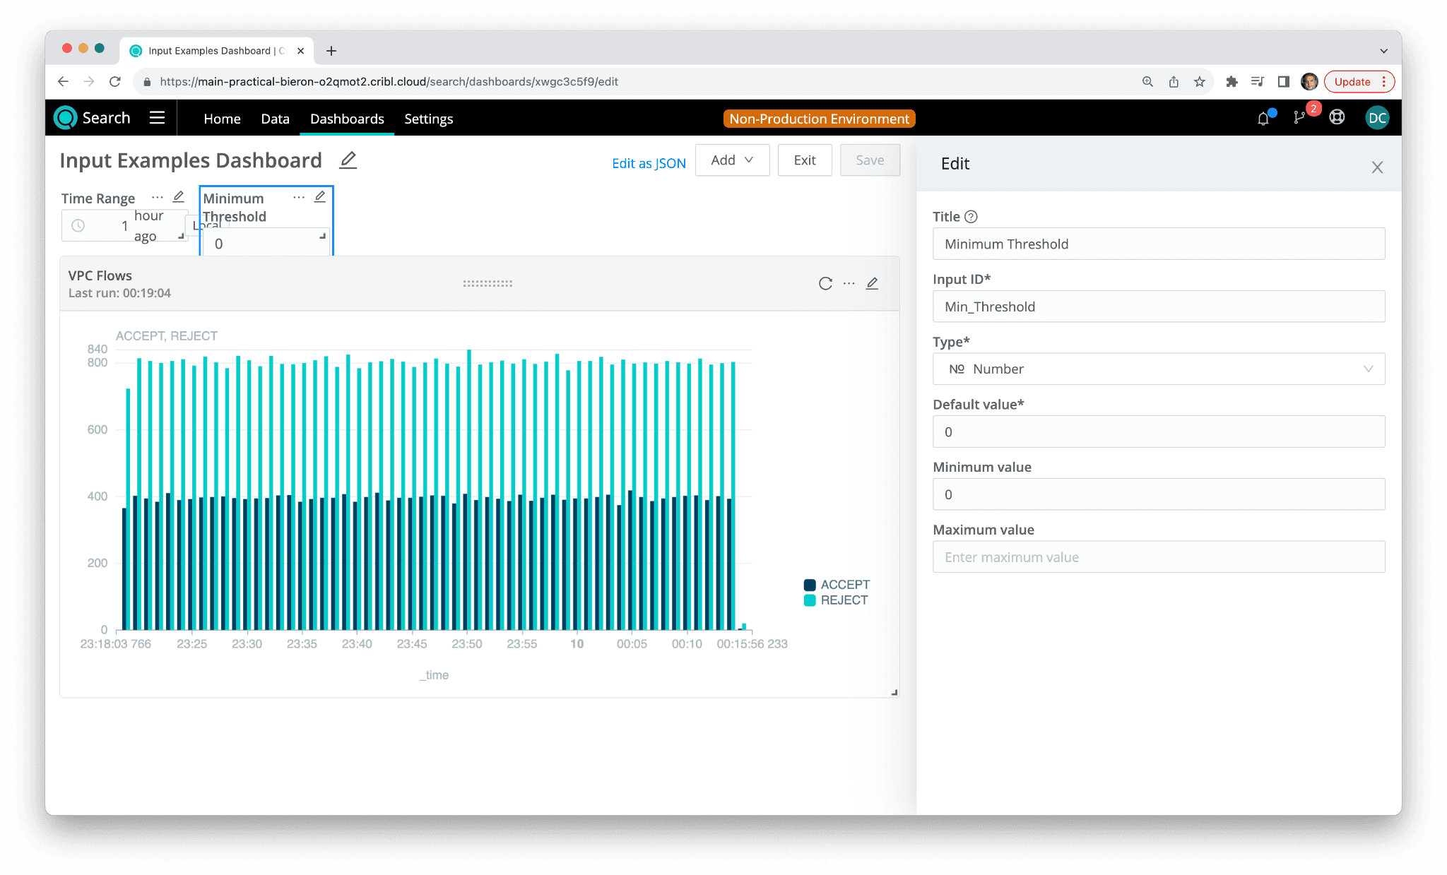Go to the Data menu

275,119
